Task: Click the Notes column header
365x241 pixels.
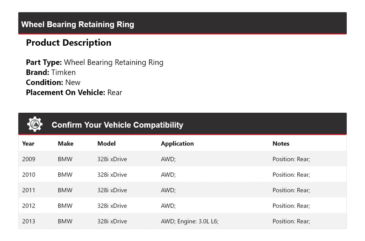Action: [x=281, y=144]
